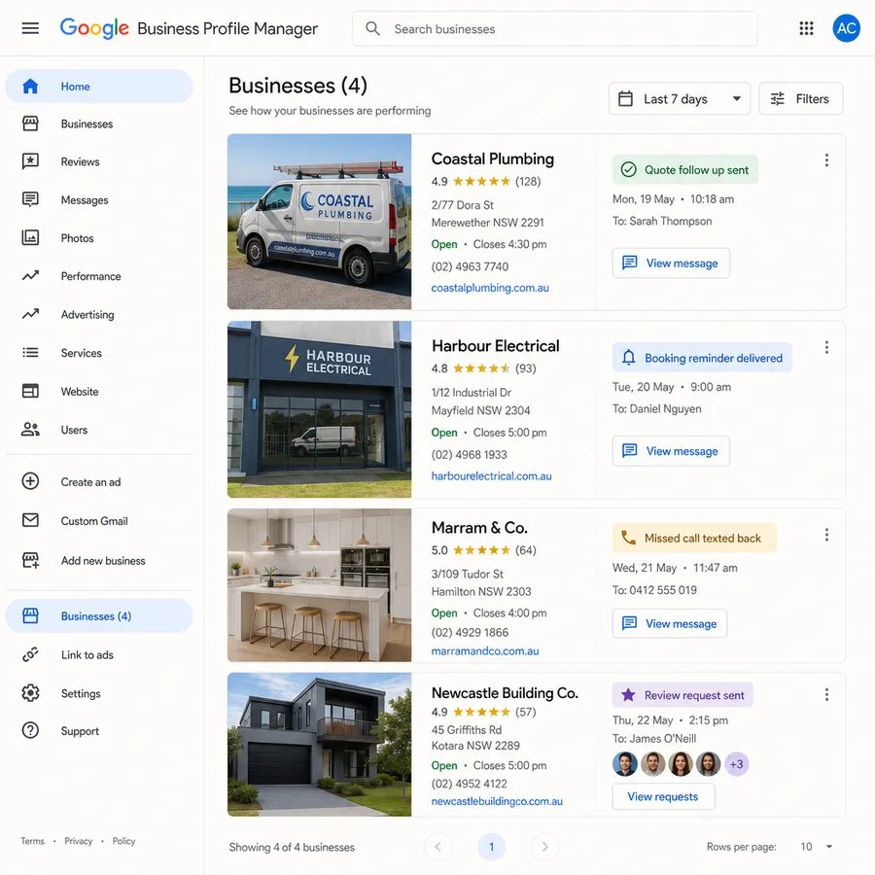
Task: Click the Advertising trend icon in the sidebar
Action: [30, 314]
